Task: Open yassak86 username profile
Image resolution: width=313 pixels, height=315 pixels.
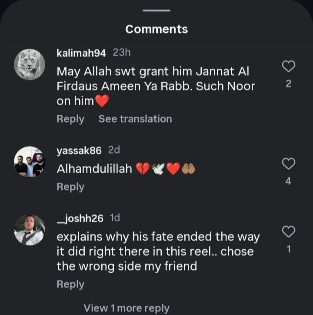Action: (79, 151)
